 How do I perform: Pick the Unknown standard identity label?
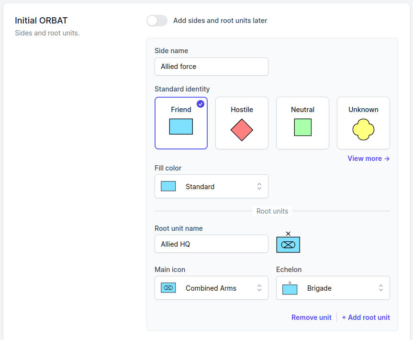click(363, 110)
